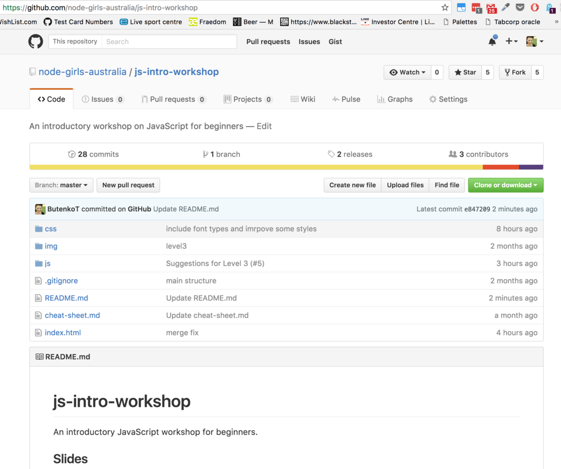
Task: View the 2 releases
Action: tap(350, 154)
